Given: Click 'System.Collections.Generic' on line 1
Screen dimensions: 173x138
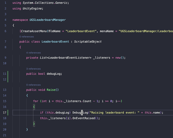Looking at the screenshot, I should point(45,3).
